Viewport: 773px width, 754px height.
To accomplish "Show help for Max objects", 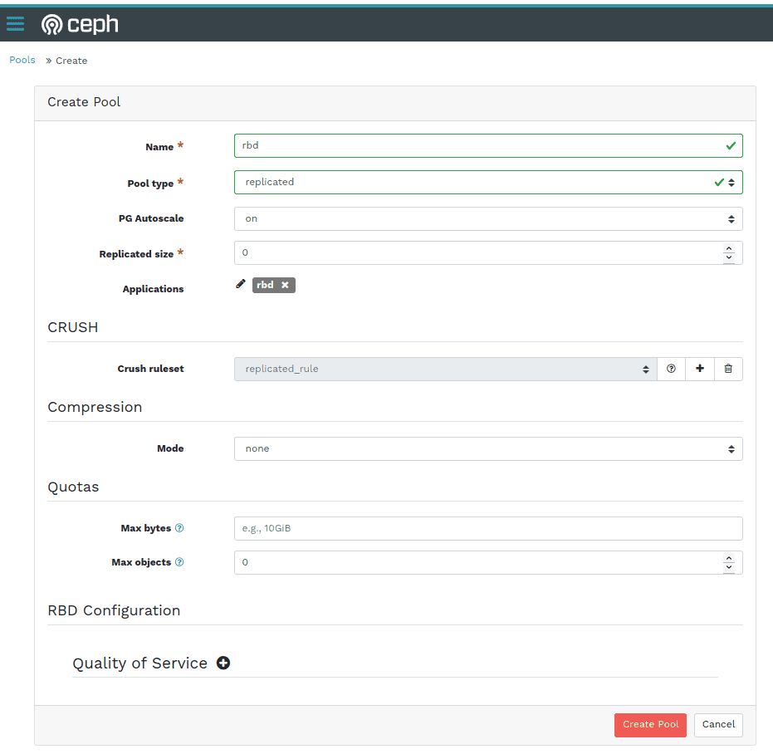I will point(179,562).
